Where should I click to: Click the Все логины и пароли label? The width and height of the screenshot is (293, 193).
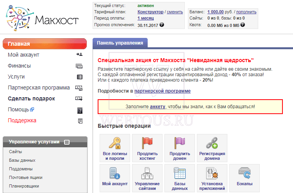coord(115,156)
